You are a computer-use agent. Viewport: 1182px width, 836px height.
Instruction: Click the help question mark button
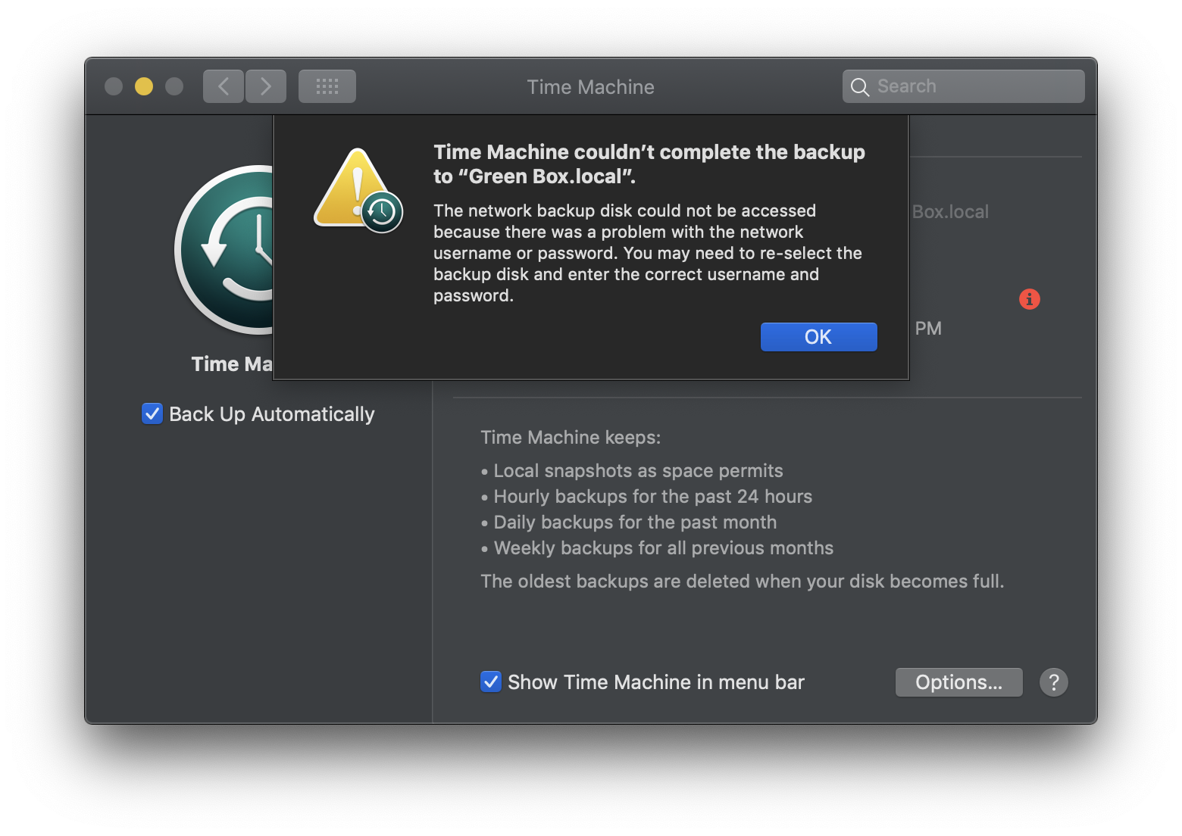coord(1053,682)
